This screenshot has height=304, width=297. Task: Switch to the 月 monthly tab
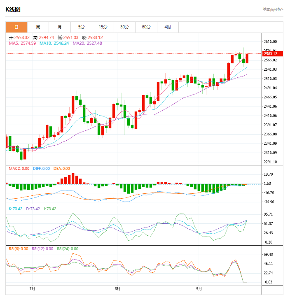point(60,27)
